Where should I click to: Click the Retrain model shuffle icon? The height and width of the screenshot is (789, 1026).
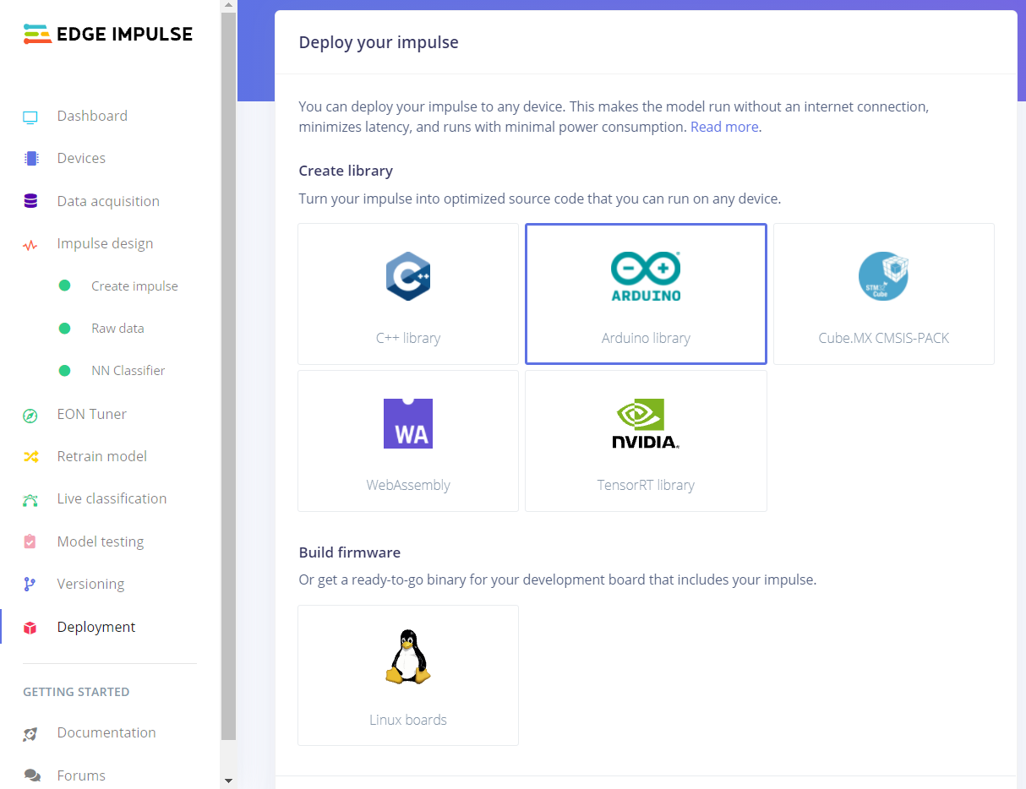(30, 457)
